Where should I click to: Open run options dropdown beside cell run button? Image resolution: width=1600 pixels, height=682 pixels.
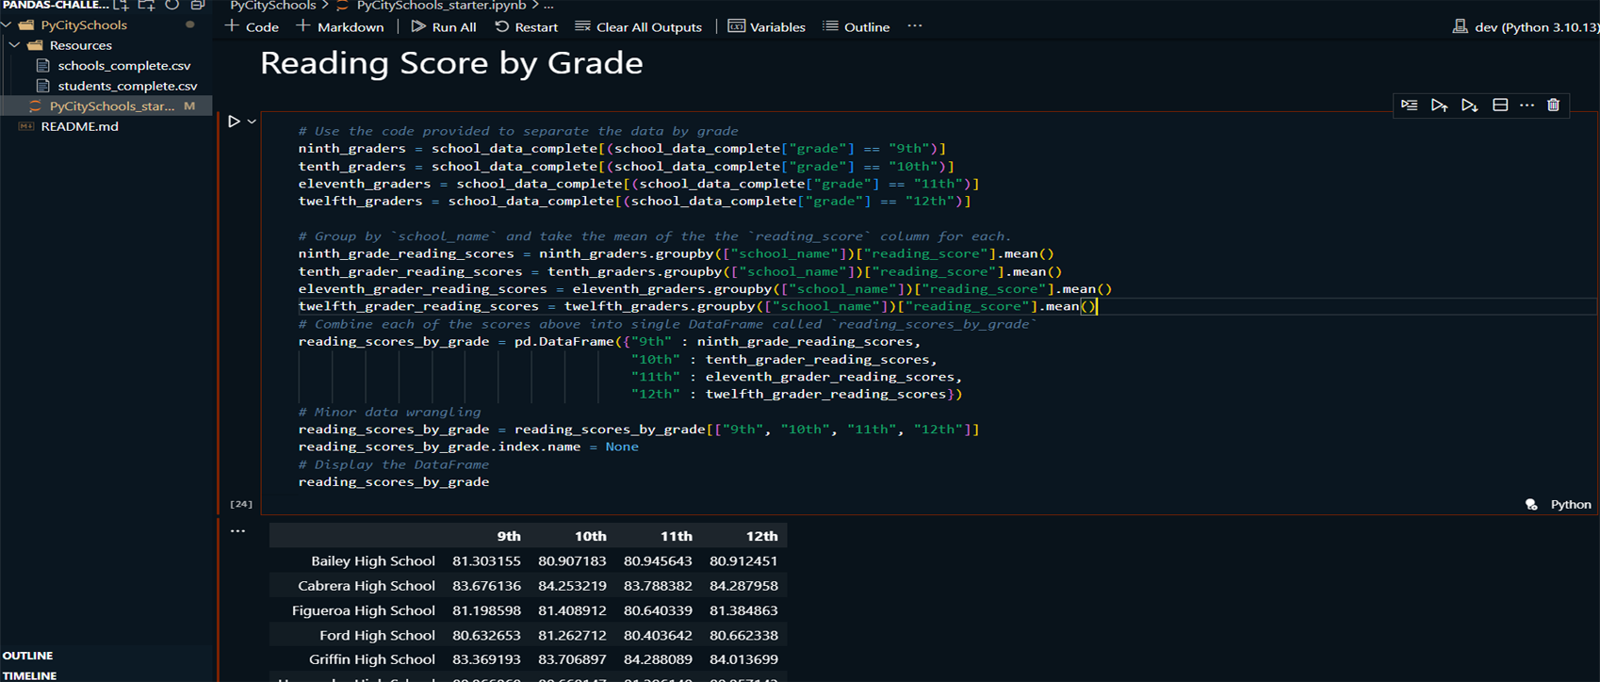click(252, 122)
